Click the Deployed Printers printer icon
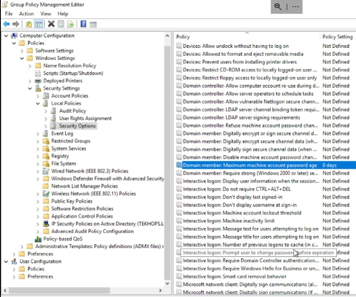 click(38, 80)
